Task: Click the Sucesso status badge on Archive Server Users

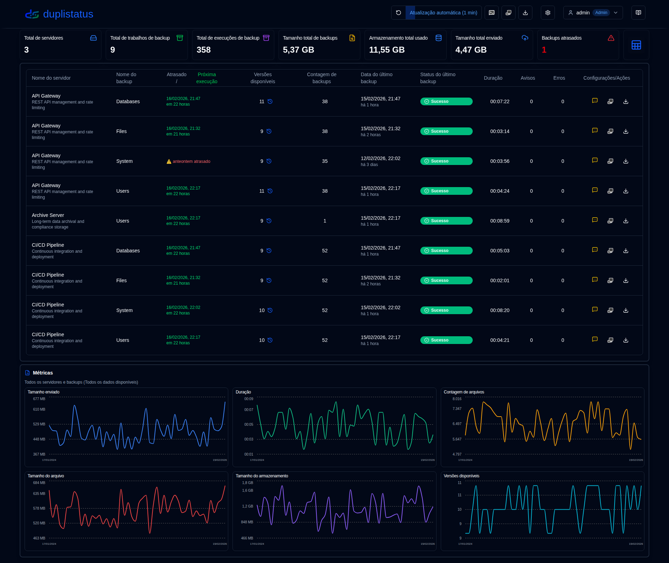Action: coord(446,220)
